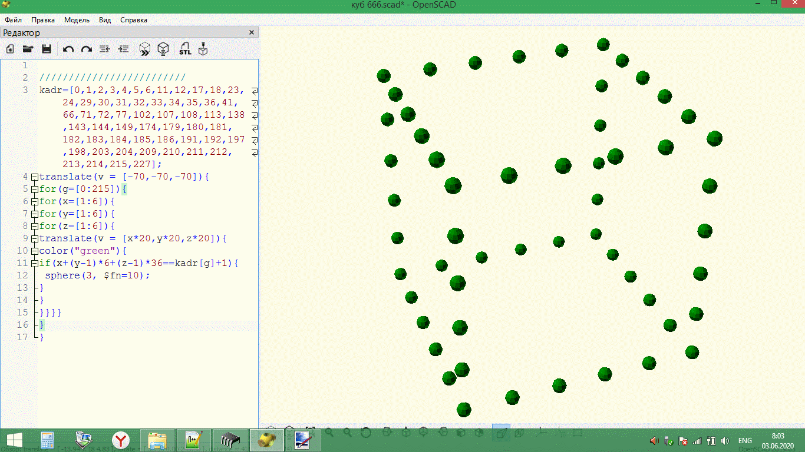
Task: Undo the last edit
Action: (68, 49)
